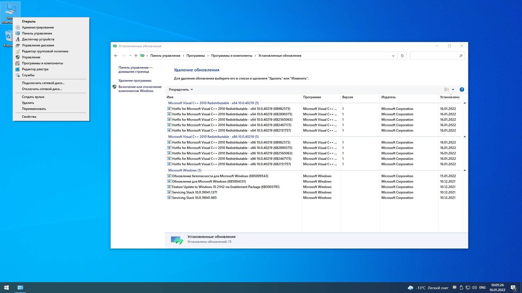The image size is (522, 293).
Task: Click the change view icon in toolbar
Action: pyautogui.click(x=446, y=89)
